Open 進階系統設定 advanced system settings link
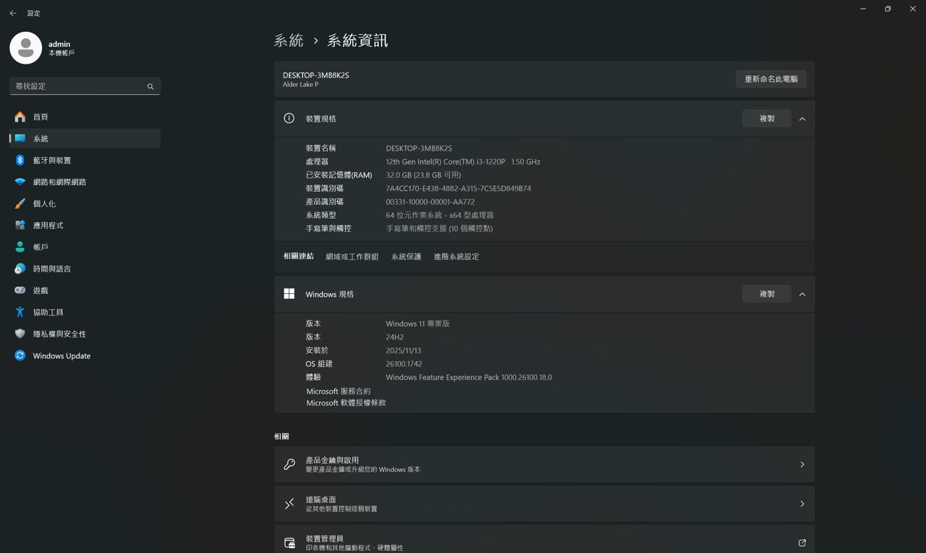926x553 pixels. point(456,256)
